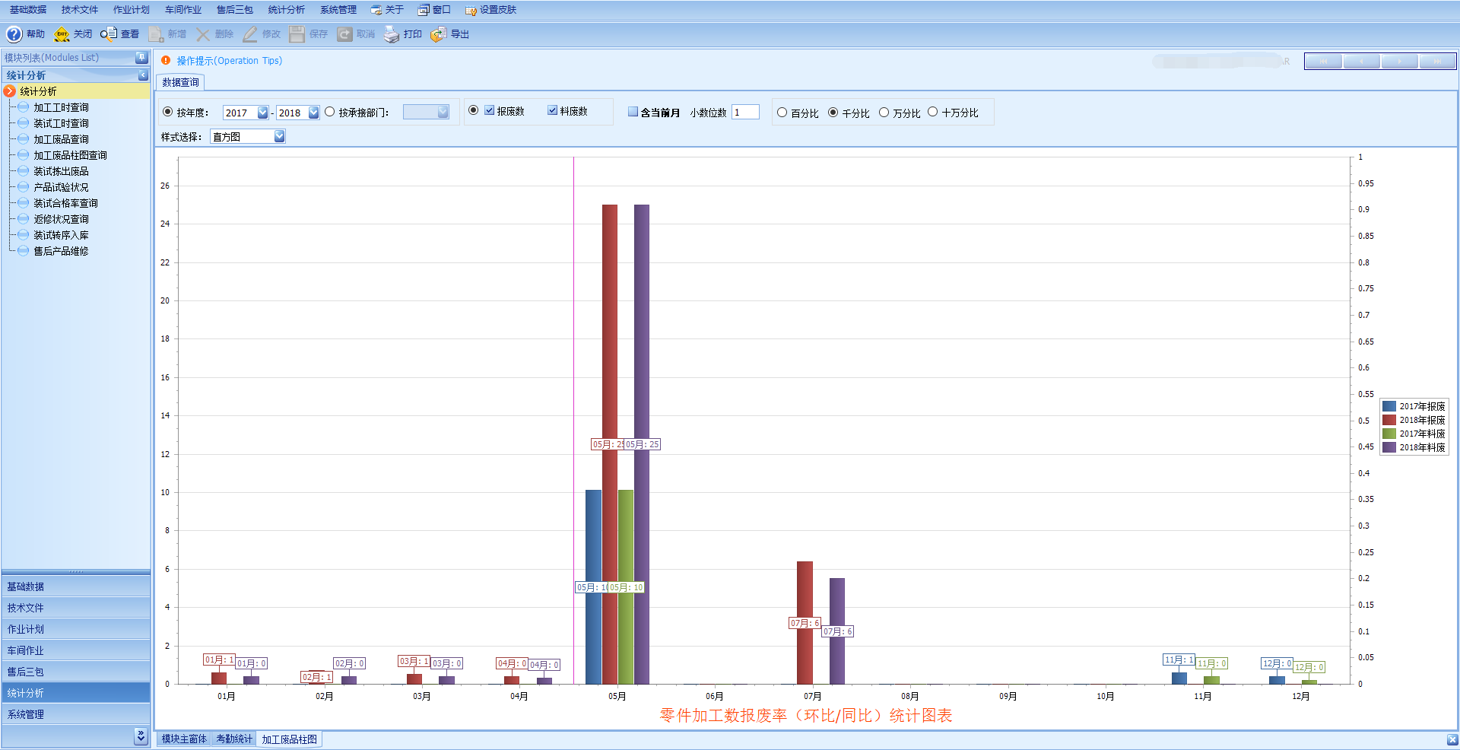Click the red 07月 bar in chart
The height and width of the screenshot is (750, 1460).
[x=805, y=623]
